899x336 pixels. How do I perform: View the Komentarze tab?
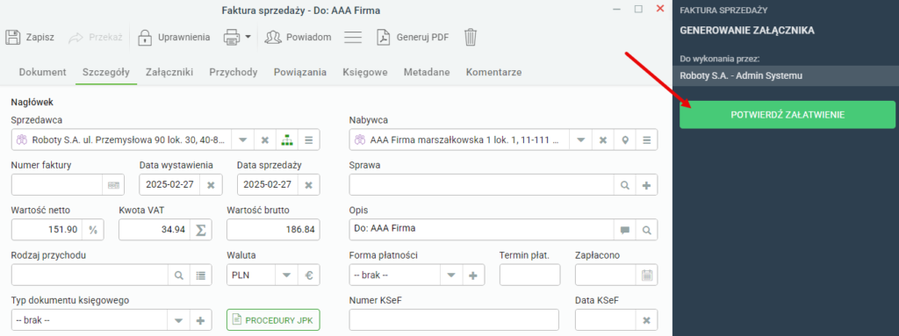tap(493, 72)
